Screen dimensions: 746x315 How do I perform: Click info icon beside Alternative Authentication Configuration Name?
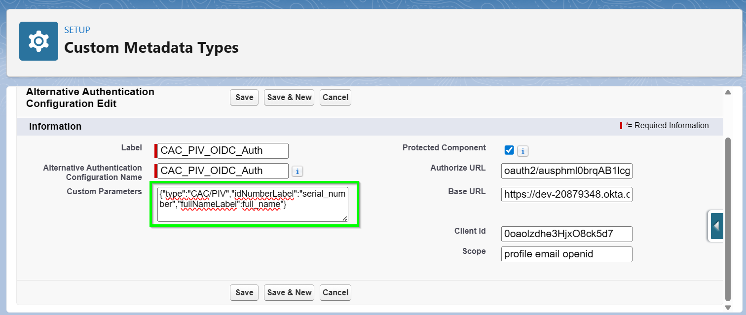click(x=297, y=171)
